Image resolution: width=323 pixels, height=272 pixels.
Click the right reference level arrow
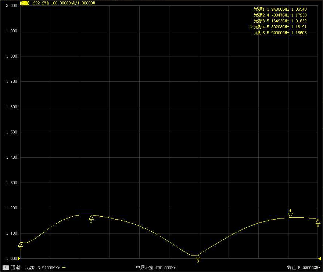[x=319, y=259]
